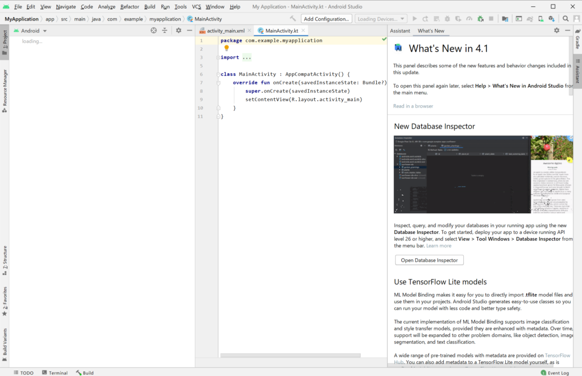
Task: Collapse the MainActivity class fold marker
Action: pos(218,75)
